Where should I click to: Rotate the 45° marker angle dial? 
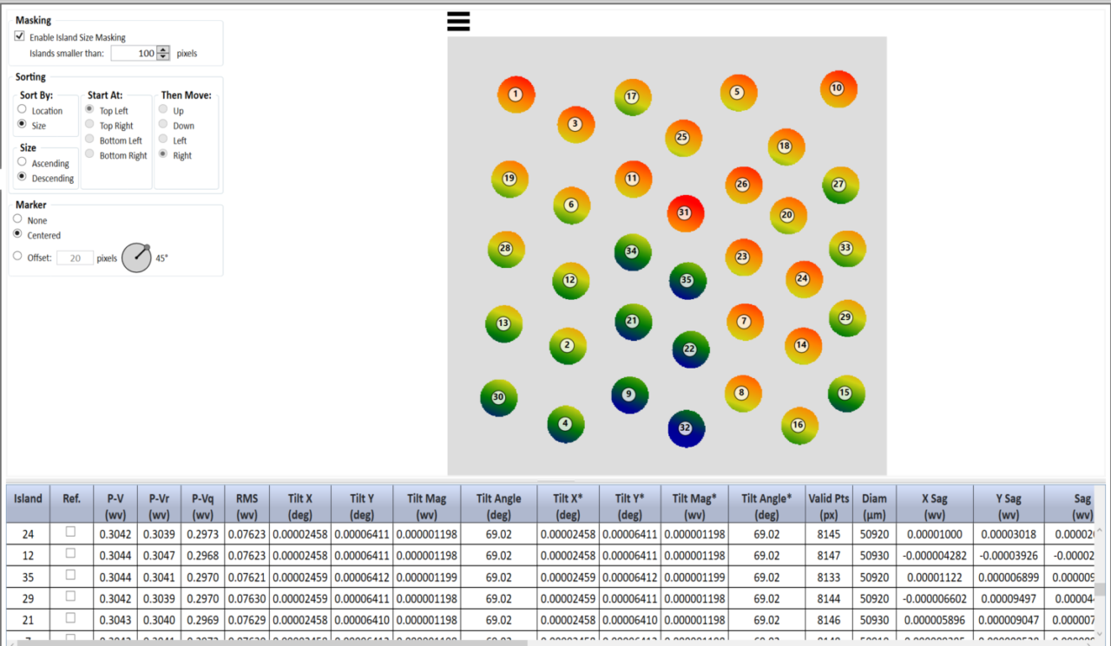[x=136, y=258]
